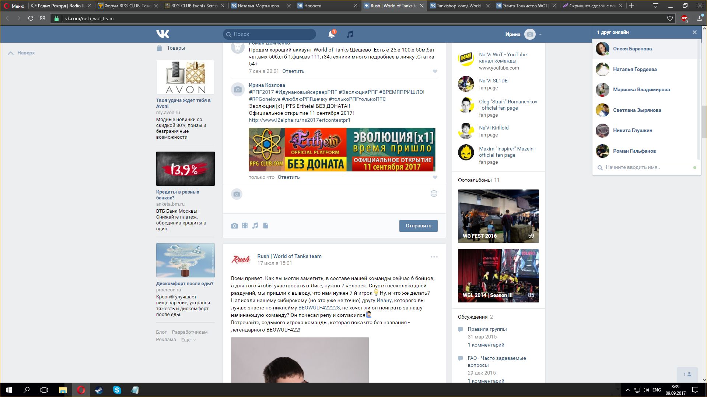Viewport: 707px width, 397px height.
Task: Open the friends chat counter button
Action: 687,374
